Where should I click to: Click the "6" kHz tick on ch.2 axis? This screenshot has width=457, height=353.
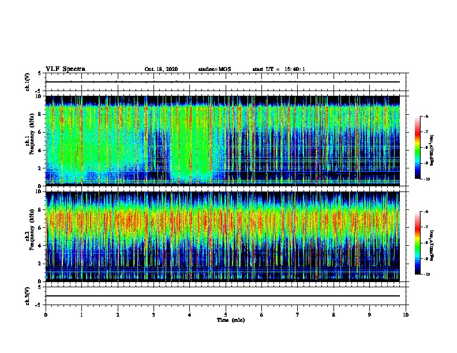pos(40,228)
